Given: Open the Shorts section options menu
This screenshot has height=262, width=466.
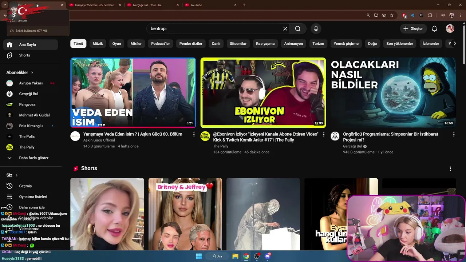Looking at the screenshot, I should [x=450, y=169].
